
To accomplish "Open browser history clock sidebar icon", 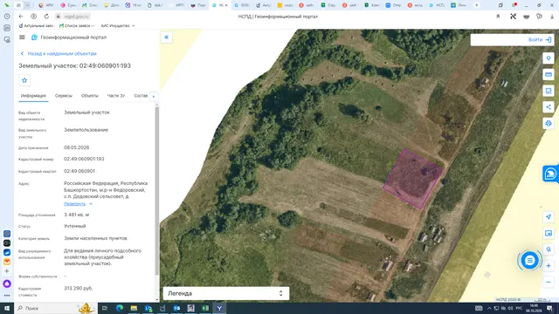I will coord(7,17).
